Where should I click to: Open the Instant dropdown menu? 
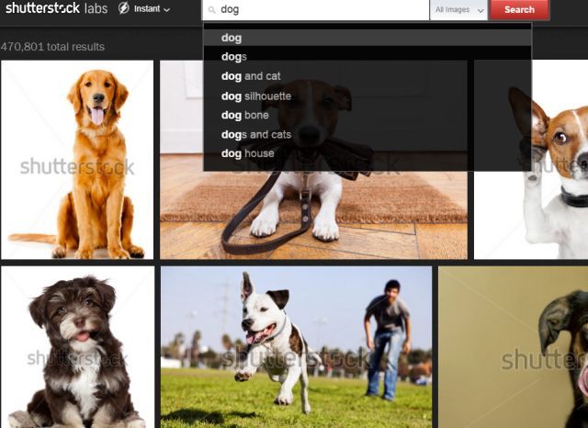click(152, 9)
